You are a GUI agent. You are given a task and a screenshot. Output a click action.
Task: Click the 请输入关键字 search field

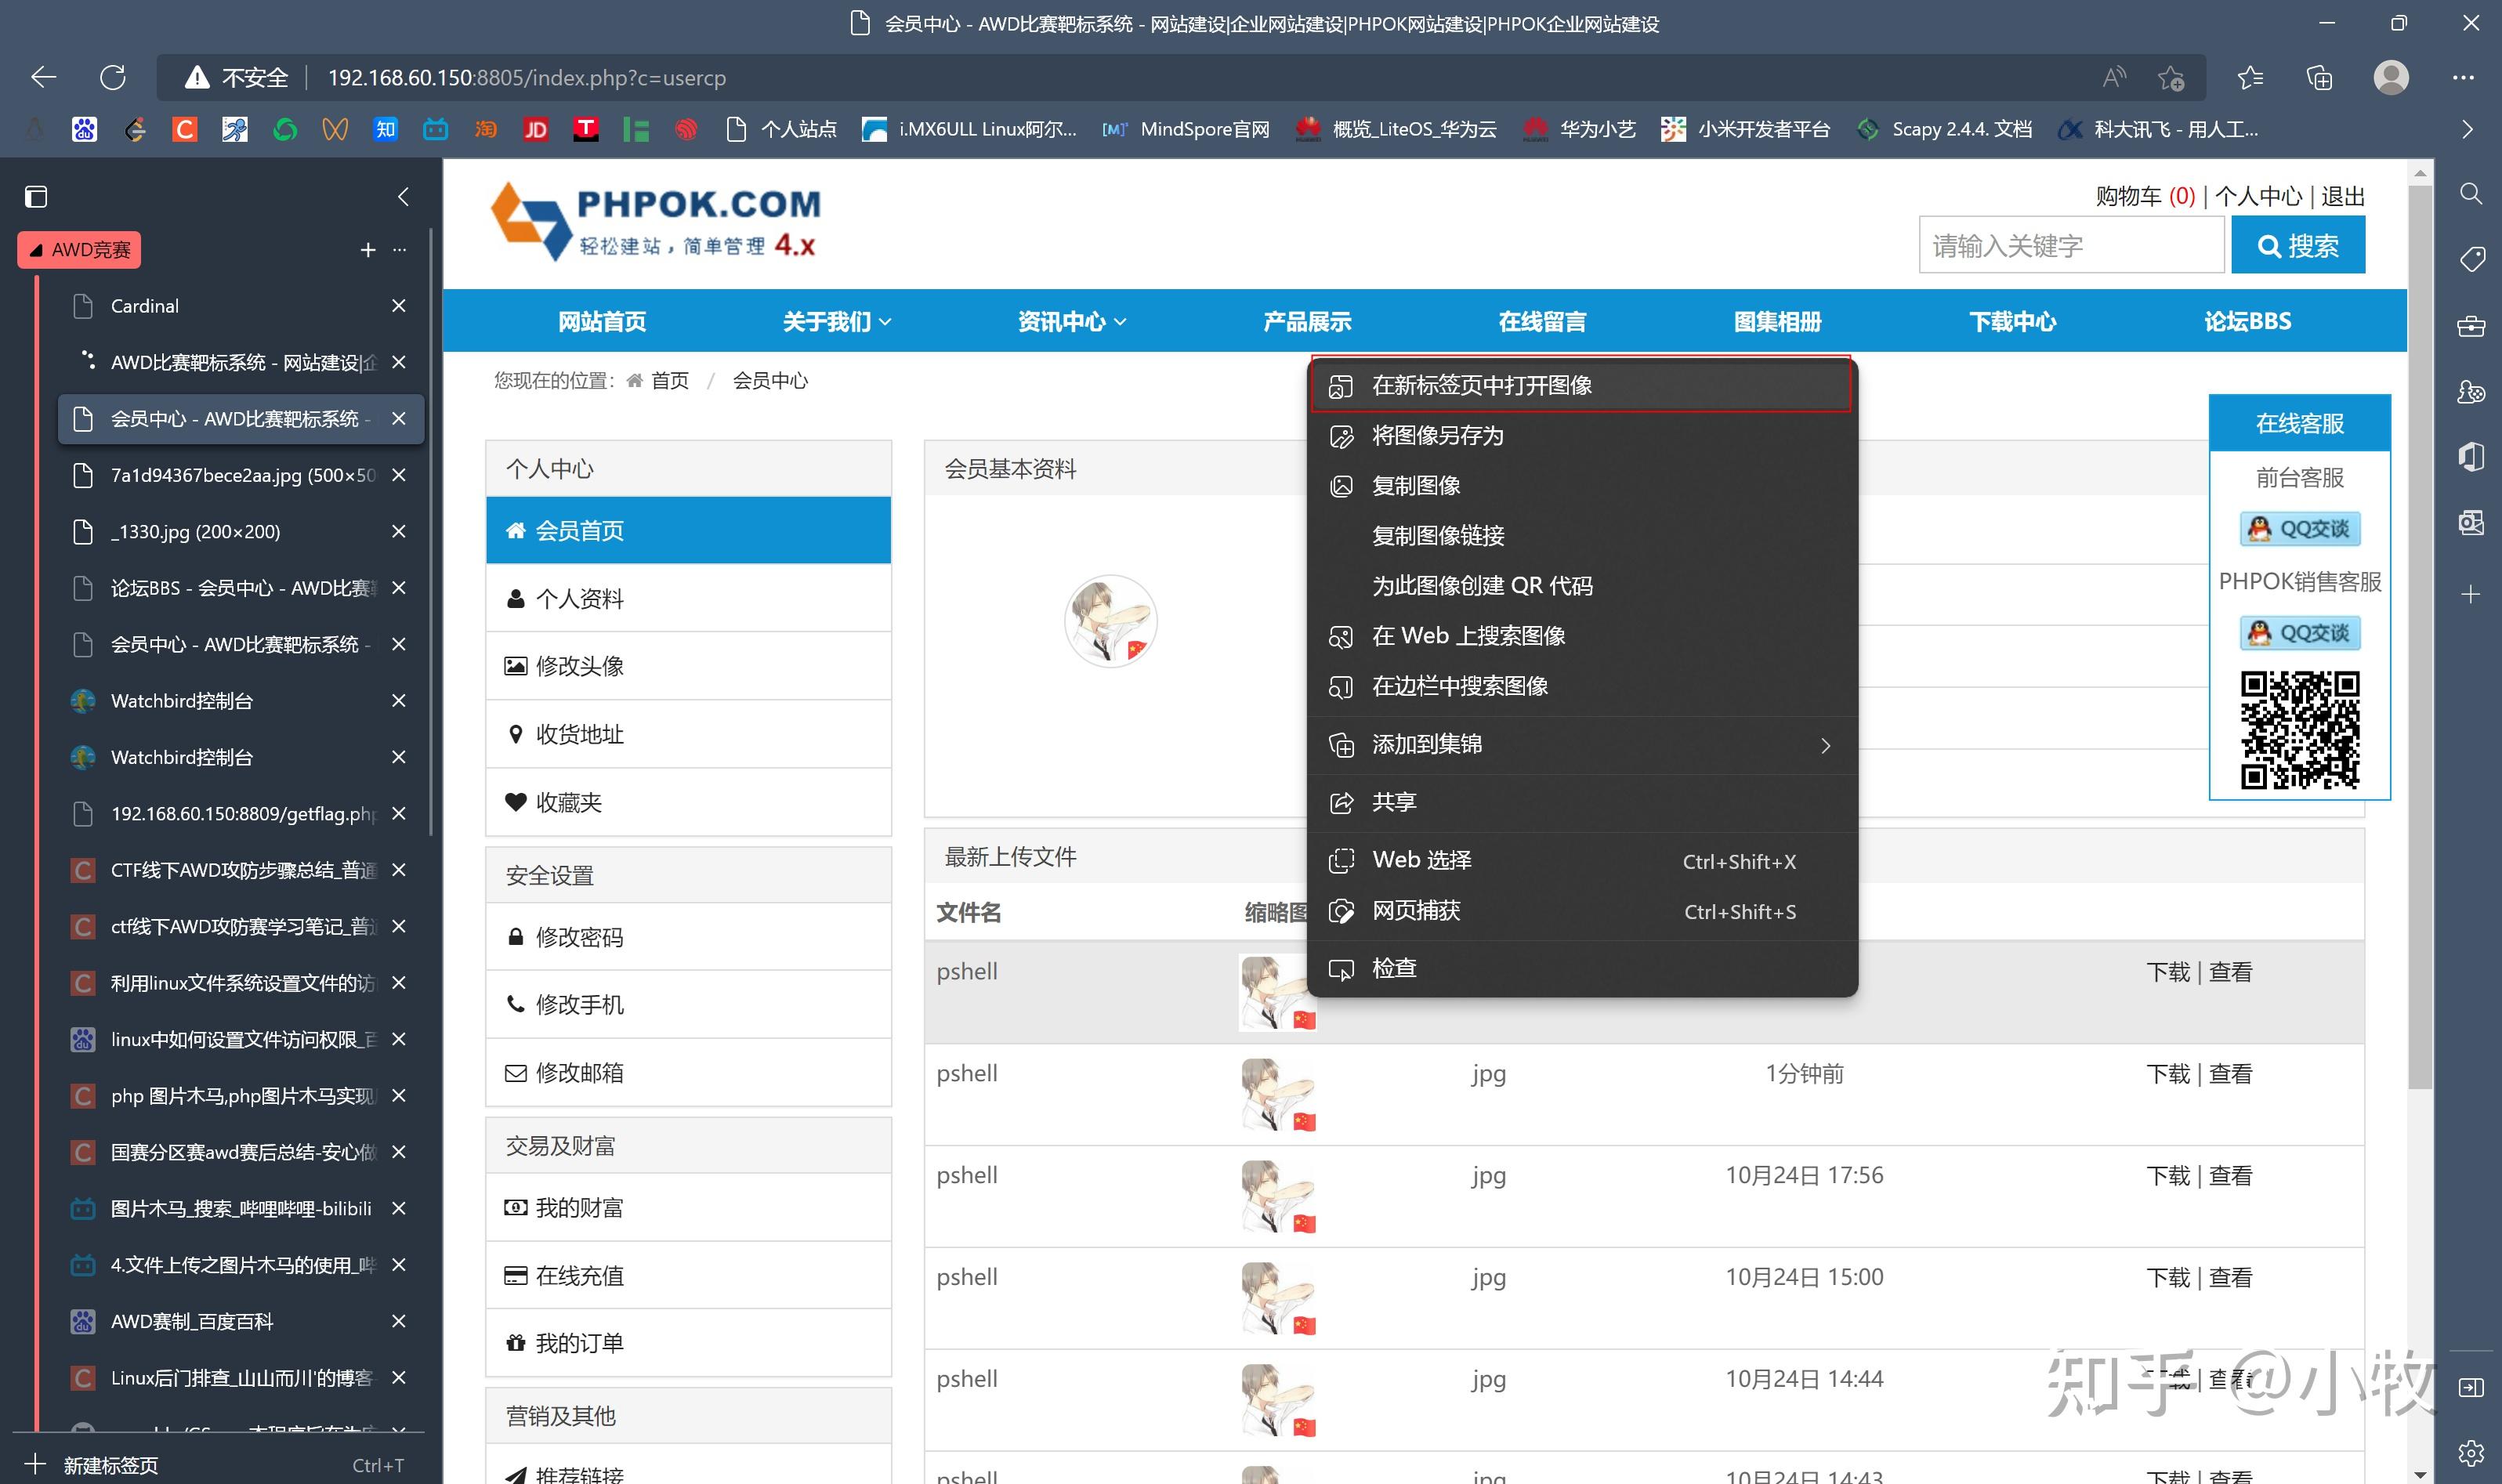coord(2070,244)
